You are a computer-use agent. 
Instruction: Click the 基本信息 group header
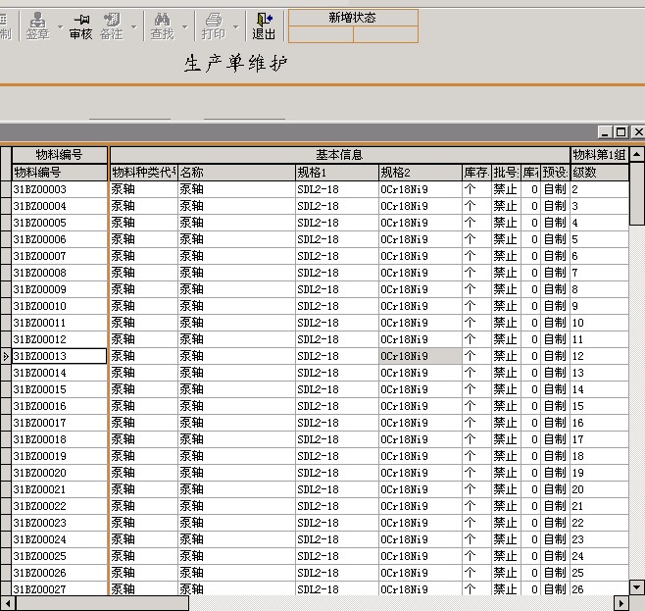click(339, 155)
